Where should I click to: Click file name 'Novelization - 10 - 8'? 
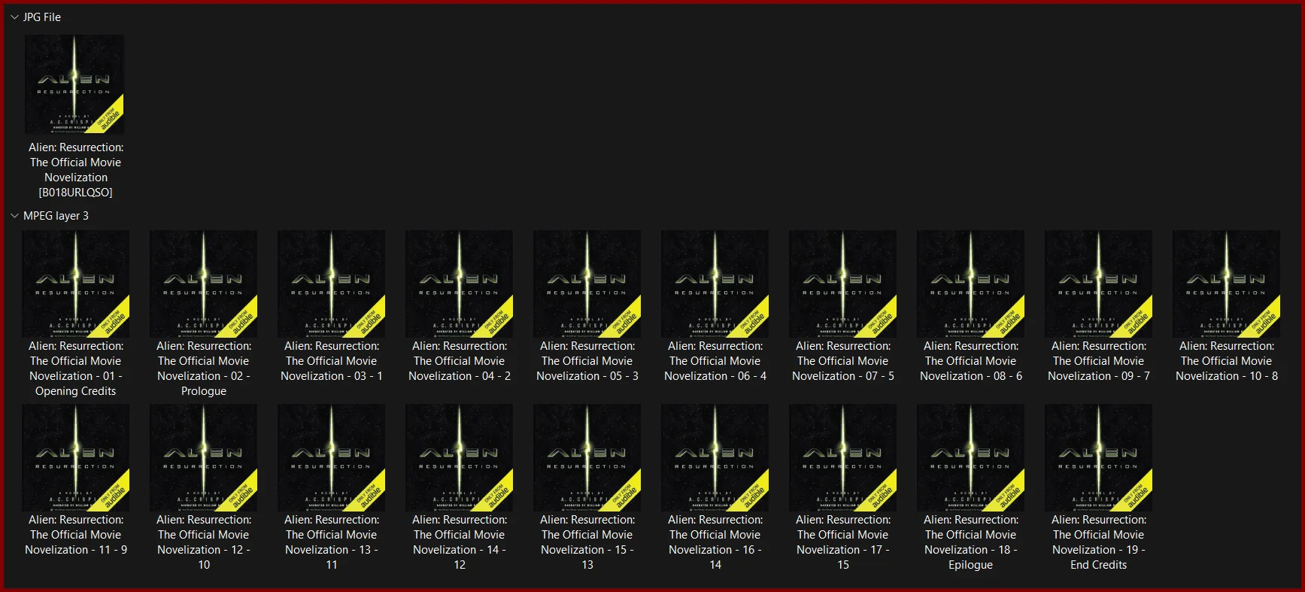1227,361
